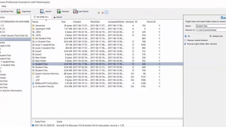226x127 pixels.
Task: Click the folder icon of bb-Student Files
Action: [x=33, y=38]
